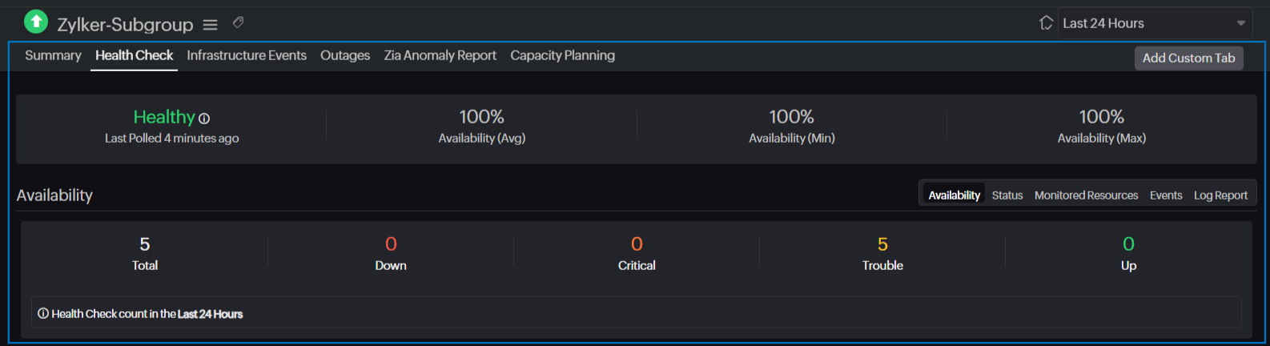Show Monitored Resources view
This screenshot has height=346, width=1270.
coord(1086,195)
